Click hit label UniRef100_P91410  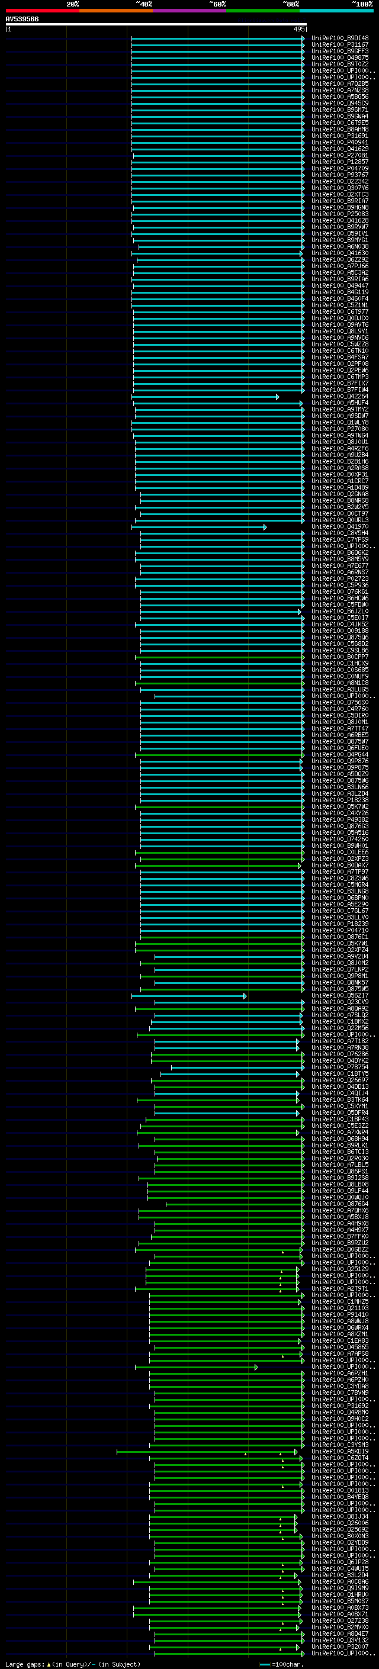pos(340,1314)
